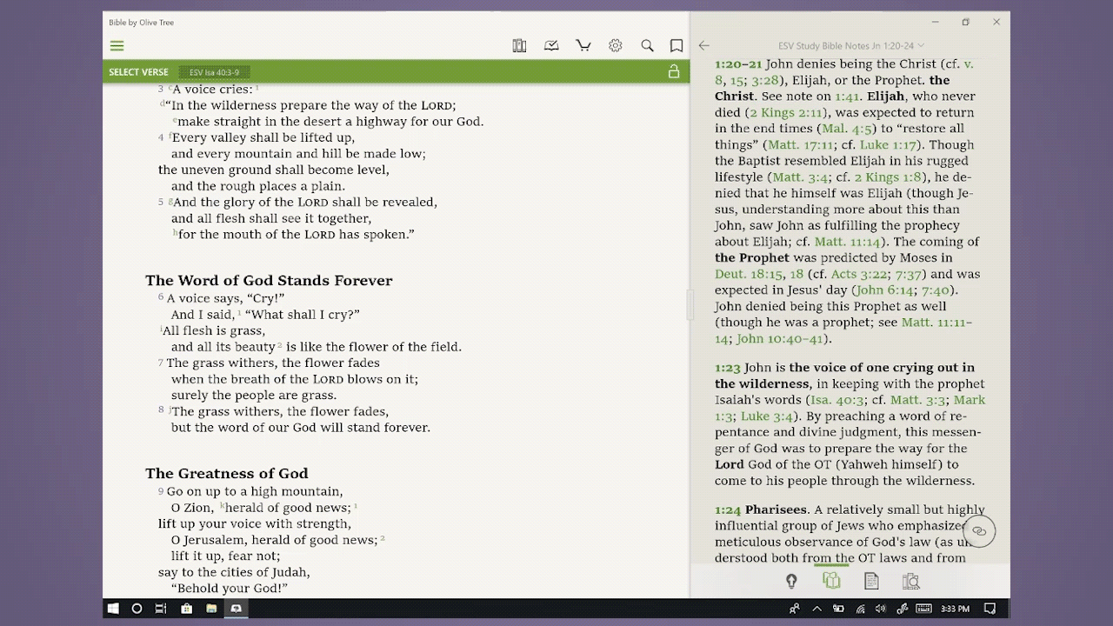Screen dimensions: 1113x626
Task: Open the settings gear icon
Action: pyautogui.click(x=616, y=46)
